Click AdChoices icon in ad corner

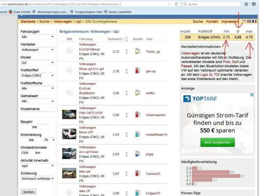252,95
